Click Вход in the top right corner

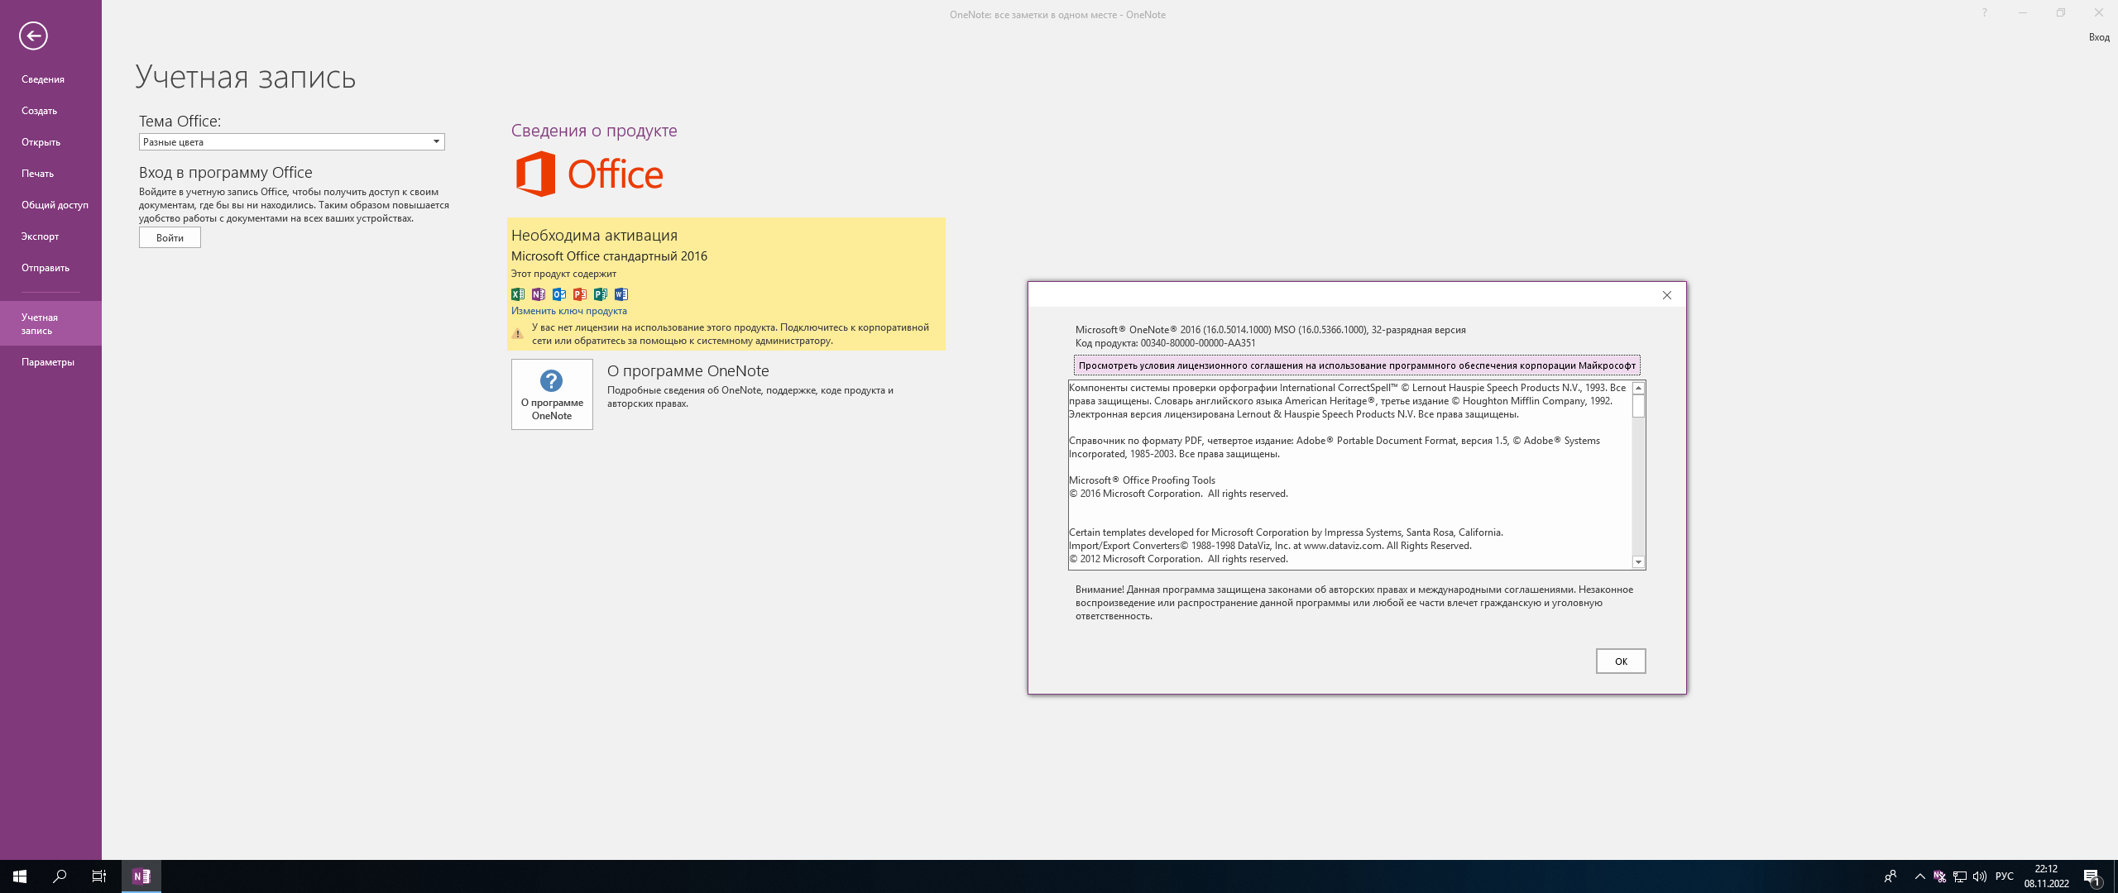(2099, 37)
